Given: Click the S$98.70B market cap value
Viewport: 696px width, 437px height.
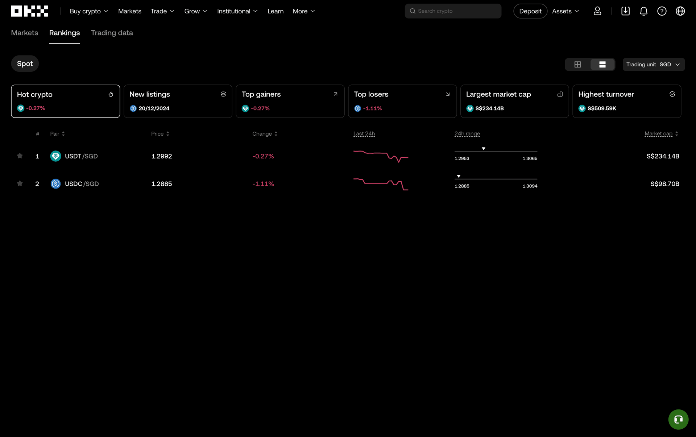Looking at the screenshot, I should tap(665, 184).
